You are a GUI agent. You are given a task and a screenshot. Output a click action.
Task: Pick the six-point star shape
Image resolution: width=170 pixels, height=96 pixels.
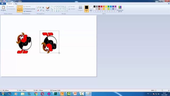click(x=59, y=11)
